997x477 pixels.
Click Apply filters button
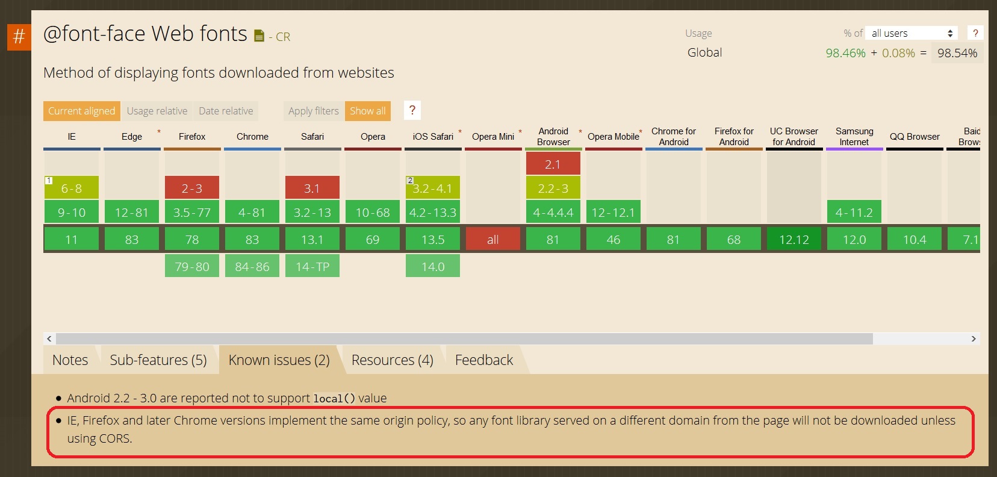tap(314, 111)
